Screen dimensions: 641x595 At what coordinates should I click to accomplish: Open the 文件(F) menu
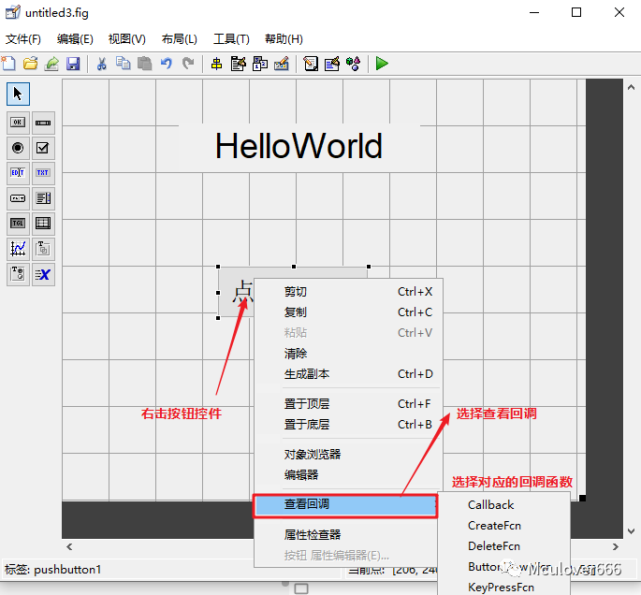(22, 39)
